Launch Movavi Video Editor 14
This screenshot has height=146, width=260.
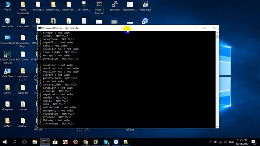7,58
